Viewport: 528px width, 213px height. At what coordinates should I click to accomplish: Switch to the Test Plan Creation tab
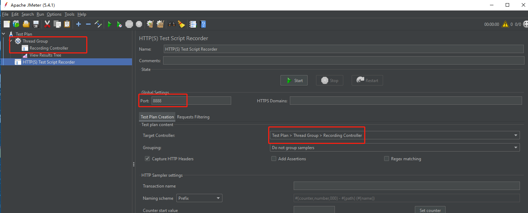[x=157, y=117]
